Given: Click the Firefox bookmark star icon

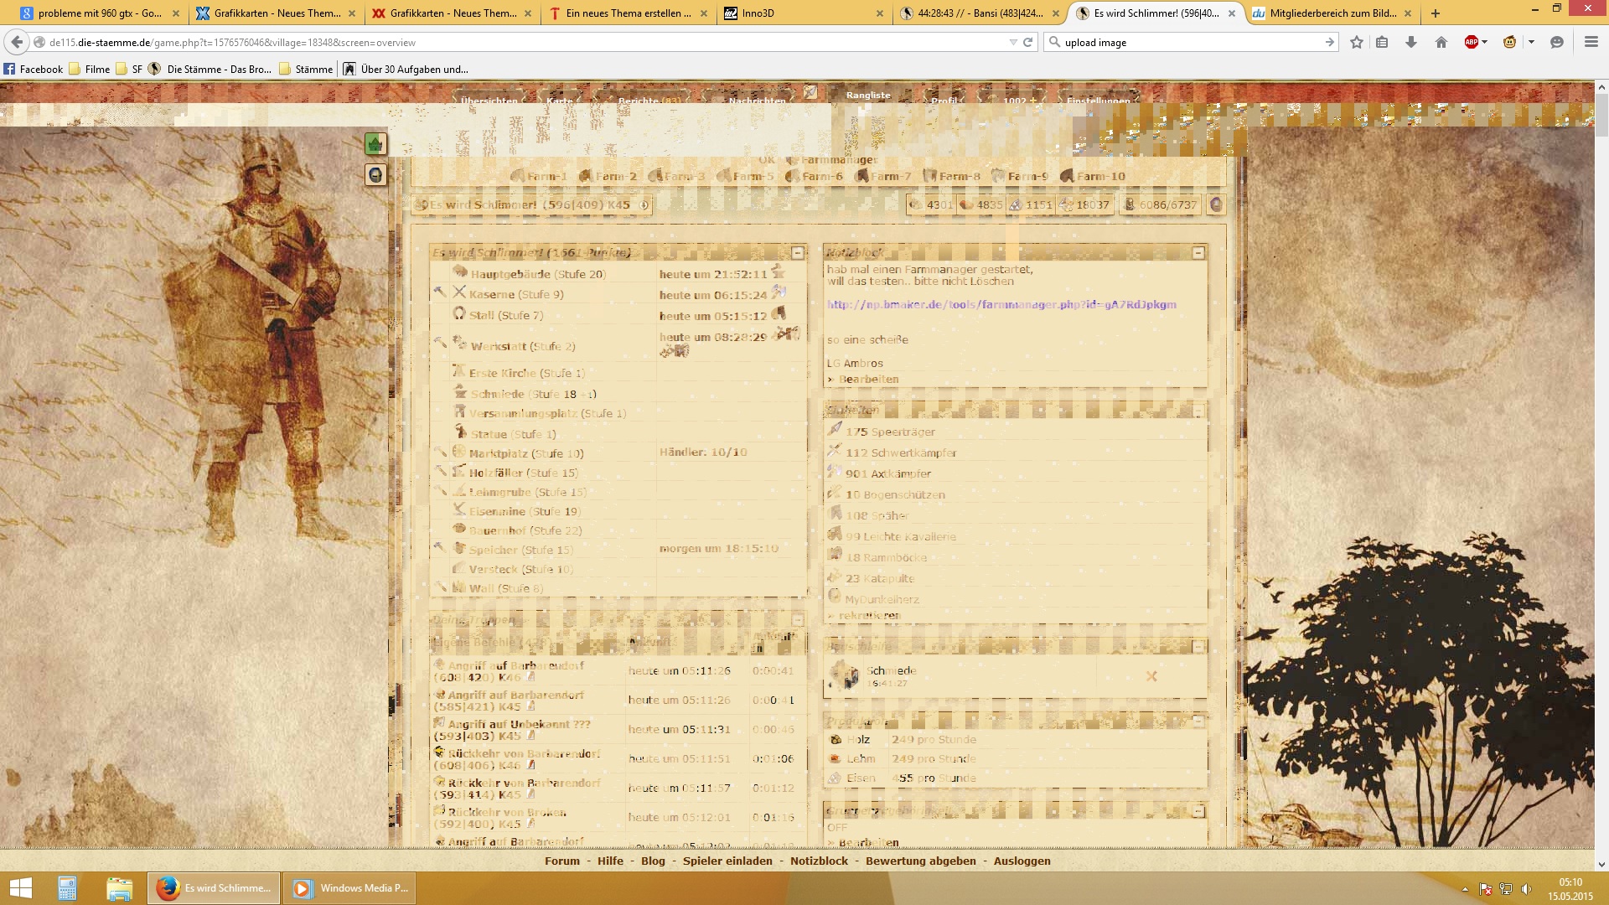Looking at the screenshot, I should click(1357, 42).
